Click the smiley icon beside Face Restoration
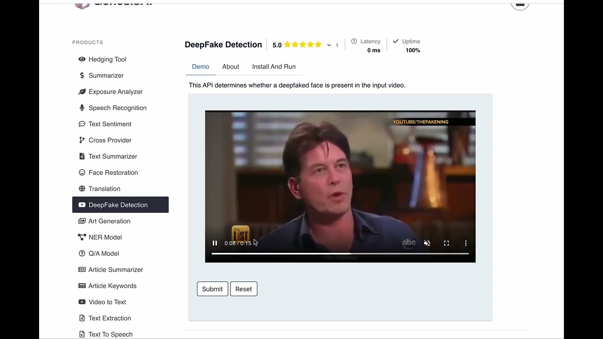Screen dimensions: 603x339 (x=82, y=172)
